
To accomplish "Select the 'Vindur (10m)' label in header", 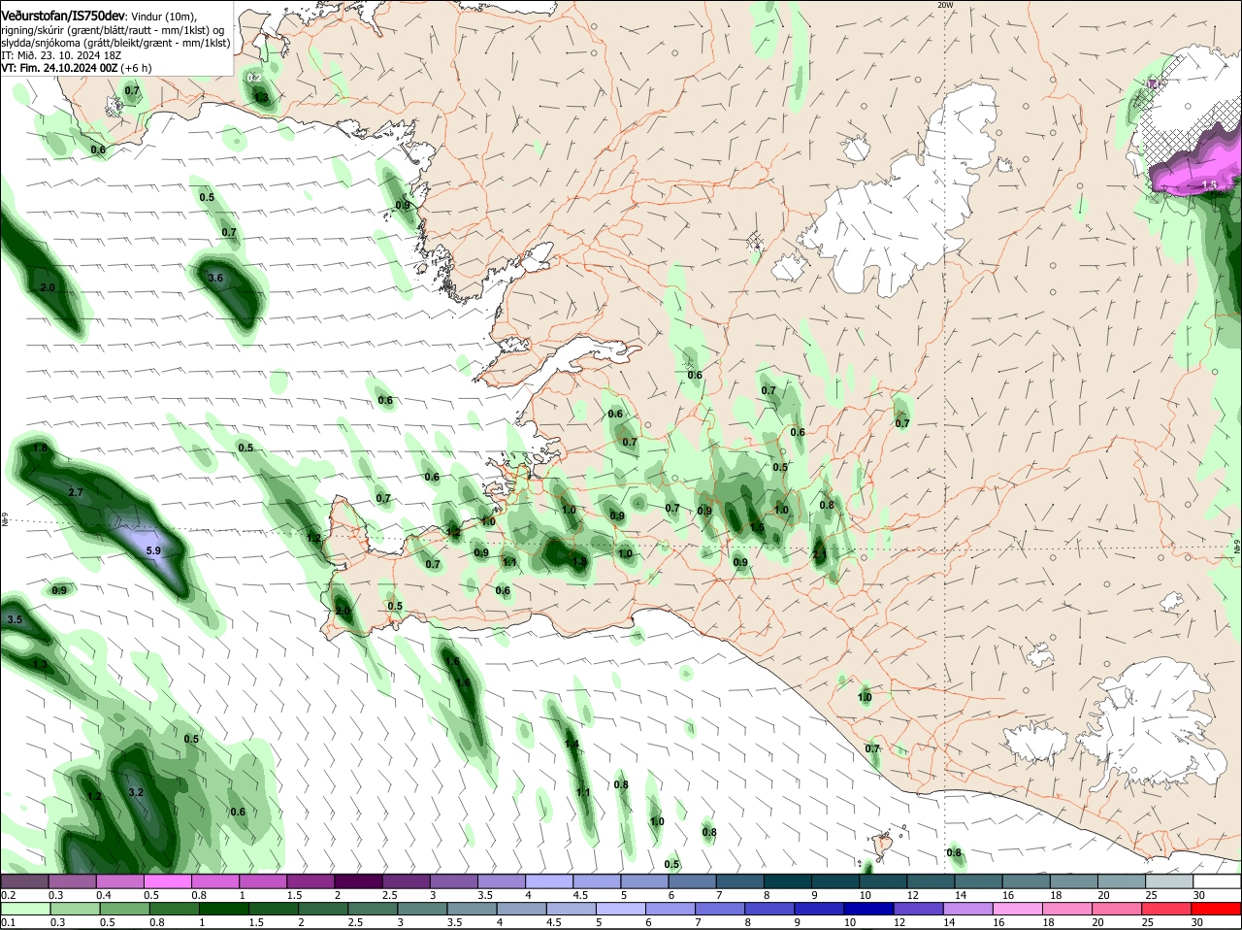I will (x=164, y=17).
